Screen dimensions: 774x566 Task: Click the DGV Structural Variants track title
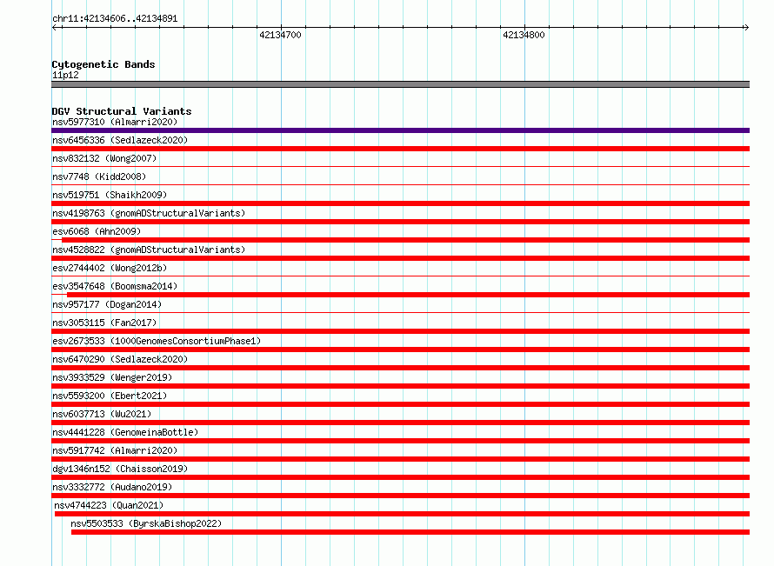pyautogui.click(x=122, y=111)
